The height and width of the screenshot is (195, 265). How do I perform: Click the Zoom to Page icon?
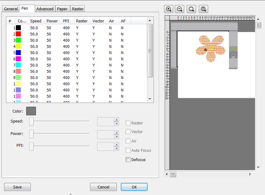pyautogui.click(x=203, y=9)
